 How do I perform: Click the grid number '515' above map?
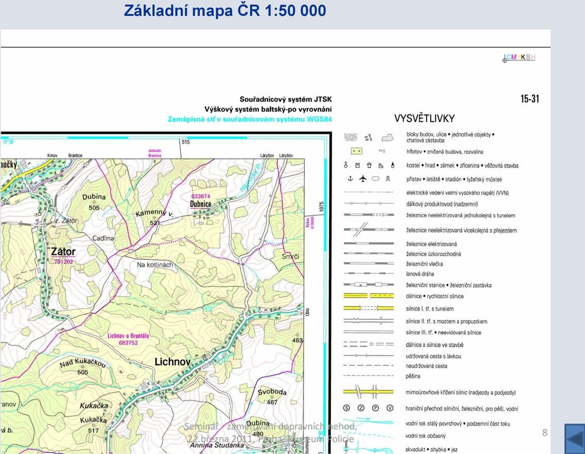[x=186, y=142]
